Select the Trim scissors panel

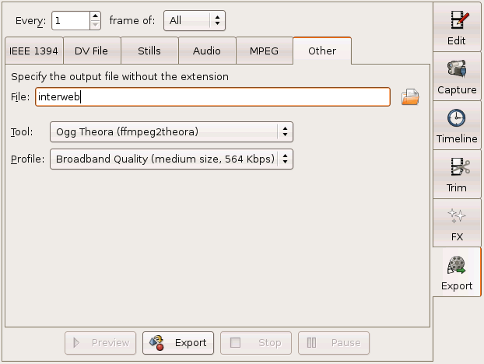[457, 175]
